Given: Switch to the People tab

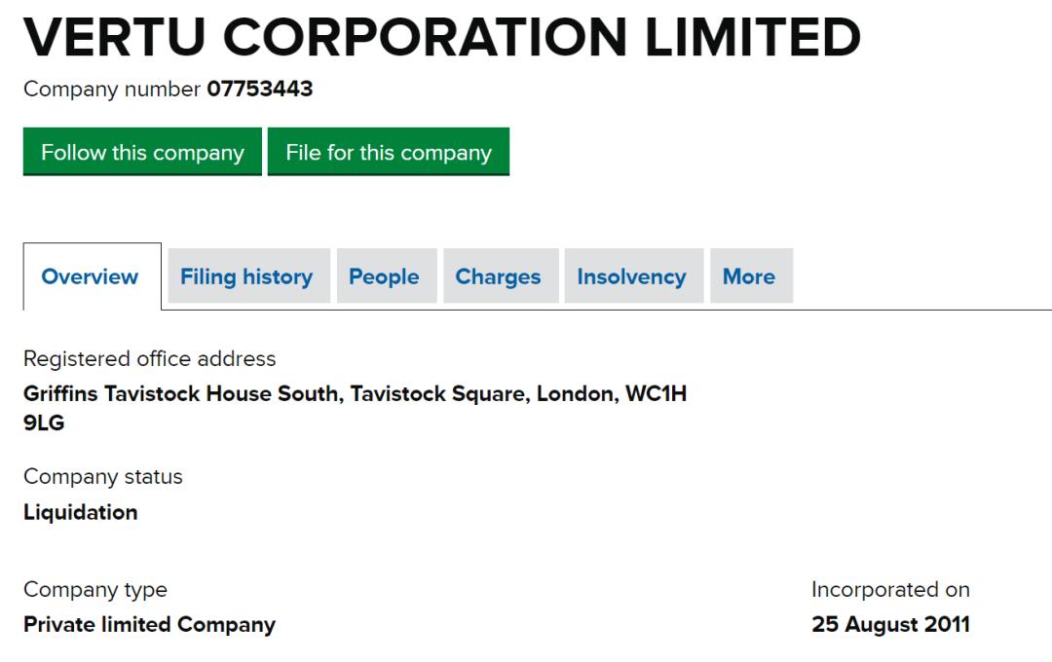Looking at the screenshot, I should pyautogui.click(x=384, y=276).
